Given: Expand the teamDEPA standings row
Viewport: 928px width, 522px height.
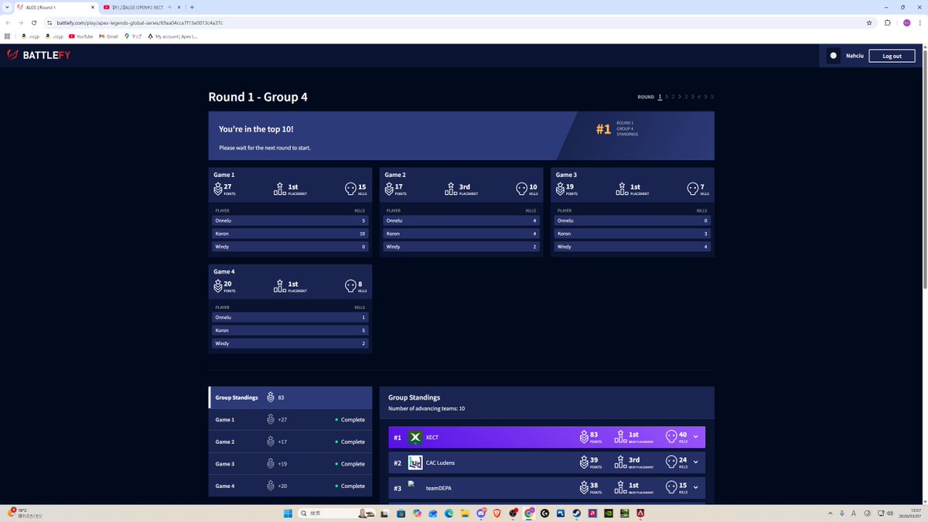Looking at the screenshot, I should point(695,488).
